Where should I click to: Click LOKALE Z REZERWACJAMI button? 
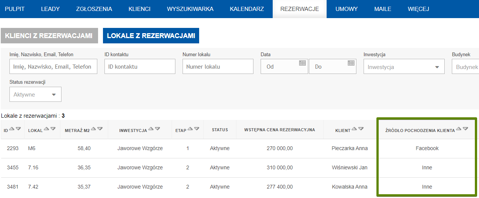(151, 36)
